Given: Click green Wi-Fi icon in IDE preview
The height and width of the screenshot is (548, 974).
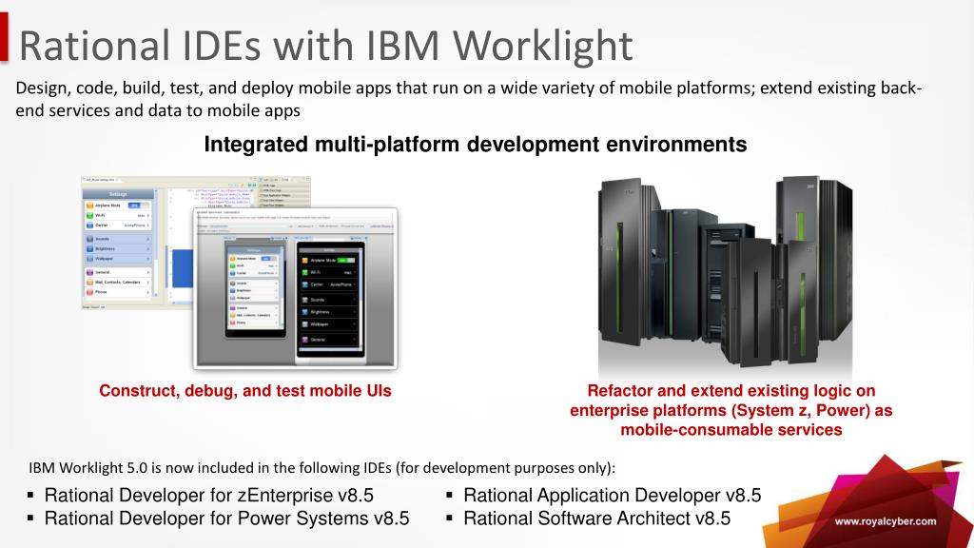Looking at the screenshot, I should (x=89, y=215).
